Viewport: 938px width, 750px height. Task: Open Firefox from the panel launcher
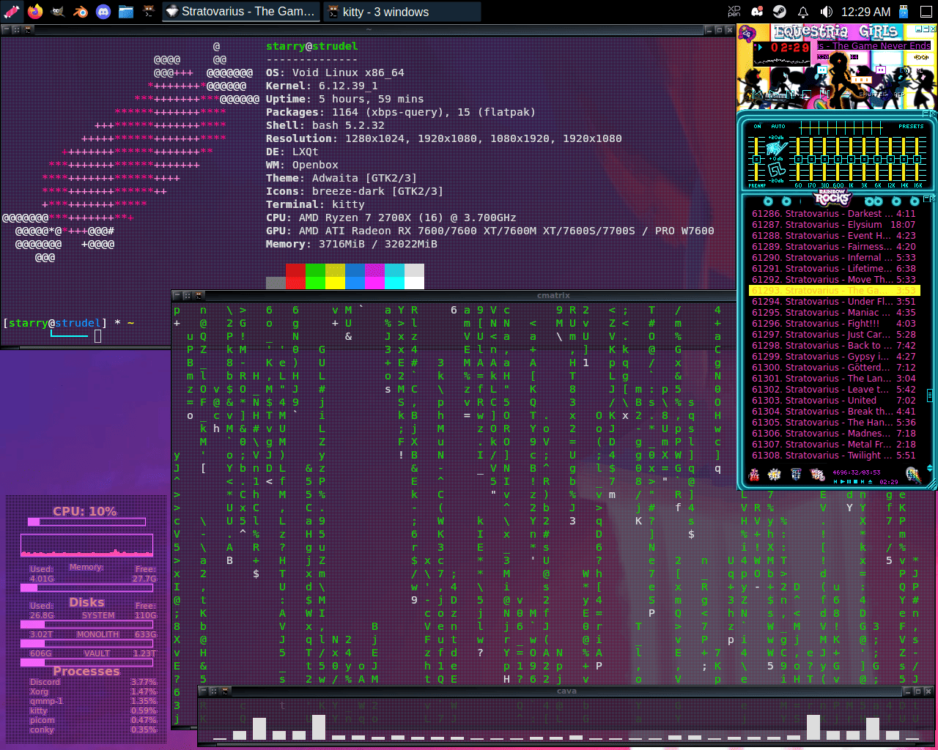pyautogui.click(x=34, y=12)
